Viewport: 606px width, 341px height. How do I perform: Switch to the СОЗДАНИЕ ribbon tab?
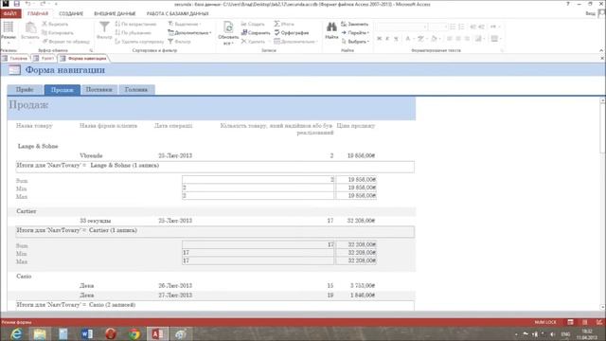click(x=71, y=13)
